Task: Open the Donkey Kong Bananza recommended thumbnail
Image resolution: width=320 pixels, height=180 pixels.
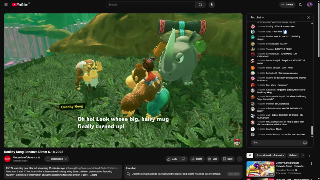Action: tap(260, 169)
